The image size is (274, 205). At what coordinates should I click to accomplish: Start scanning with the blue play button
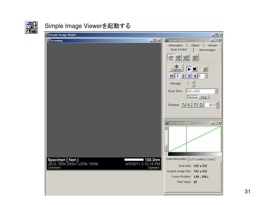[189, 69]
